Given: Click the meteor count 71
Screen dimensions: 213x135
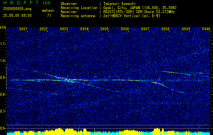Looking at the screenshot, I should pyautogui.click(x=49, y=16).
